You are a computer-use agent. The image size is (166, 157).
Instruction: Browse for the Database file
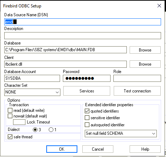click(x=145, y=50)
